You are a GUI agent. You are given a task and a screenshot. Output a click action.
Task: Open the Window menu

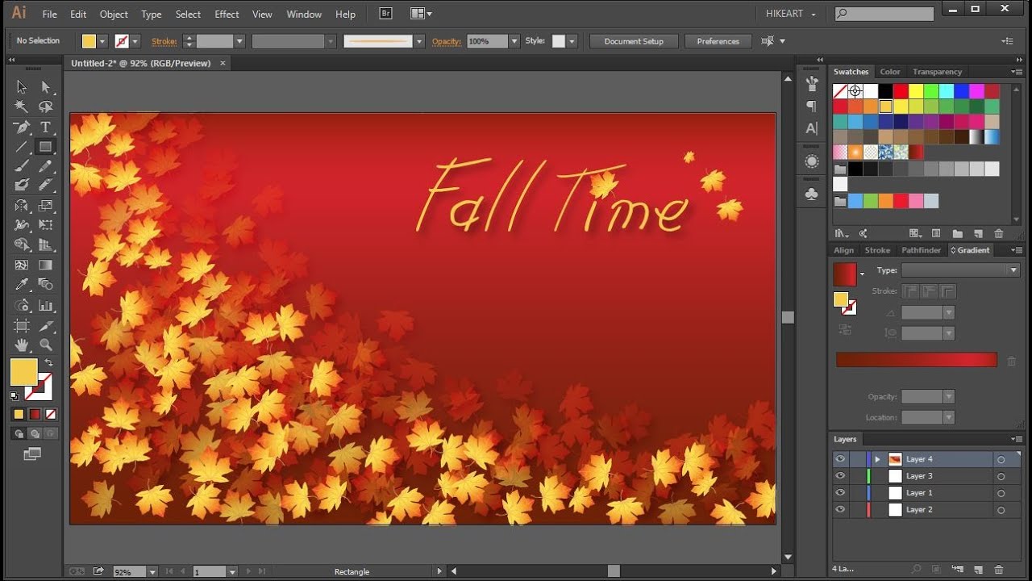(x=304, y=14)
